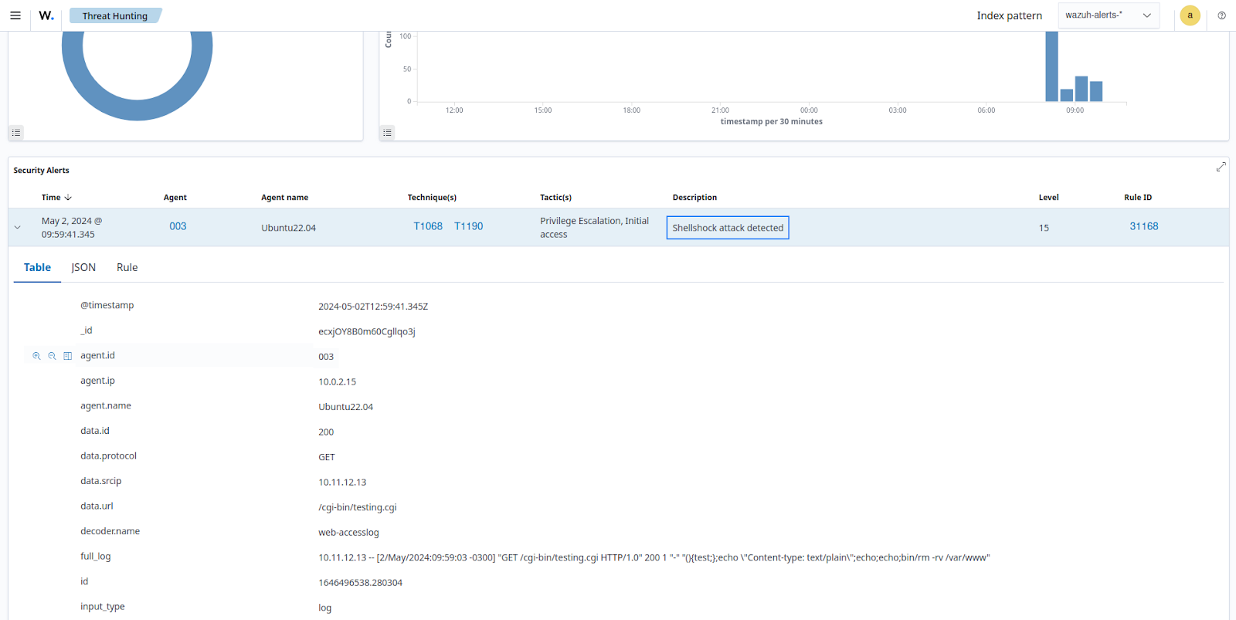Expand Security Alerts panel to full screen
Viewport: 1236px width, 620px height.
(1221, 167)
